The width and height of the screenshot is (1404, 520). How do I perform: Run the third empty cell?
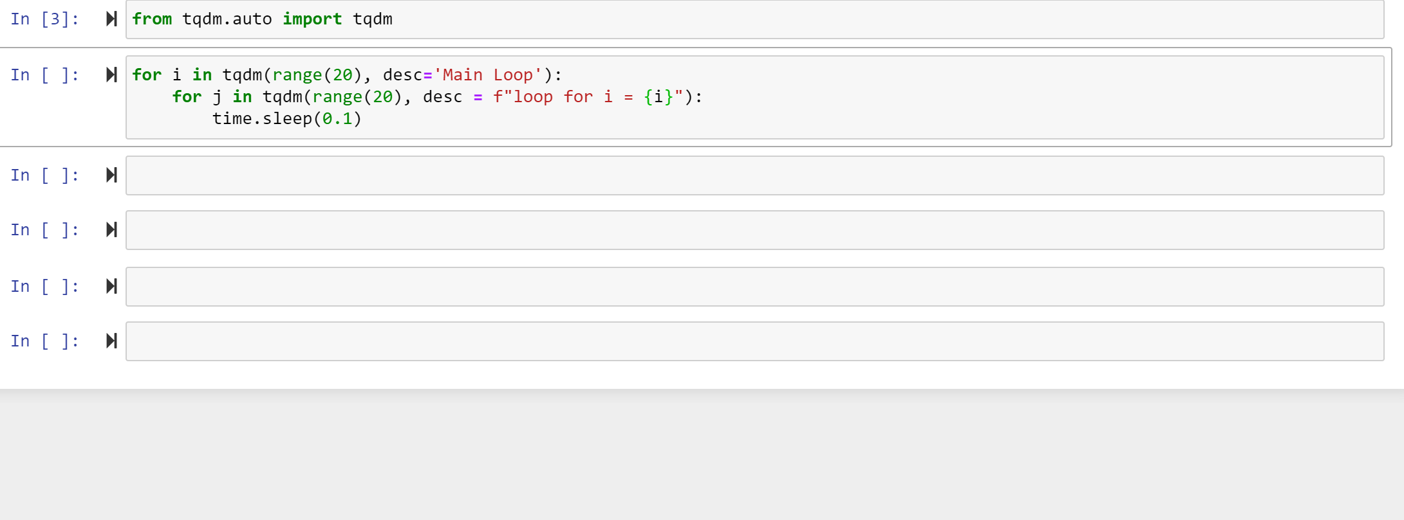(x=111, y=286)
